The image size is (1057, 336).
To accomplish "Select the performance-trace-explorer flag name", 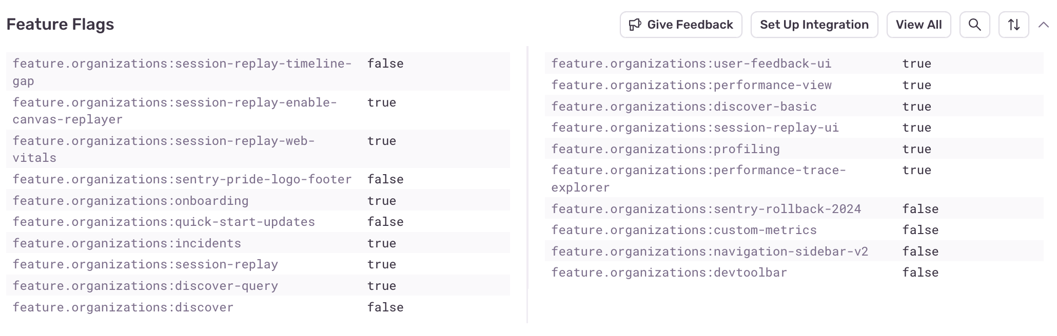I will point(698,178).
